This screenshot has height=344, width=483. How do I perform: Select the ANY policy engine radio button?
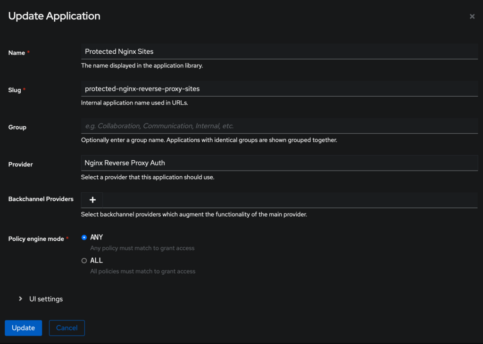tap(84, 238)
